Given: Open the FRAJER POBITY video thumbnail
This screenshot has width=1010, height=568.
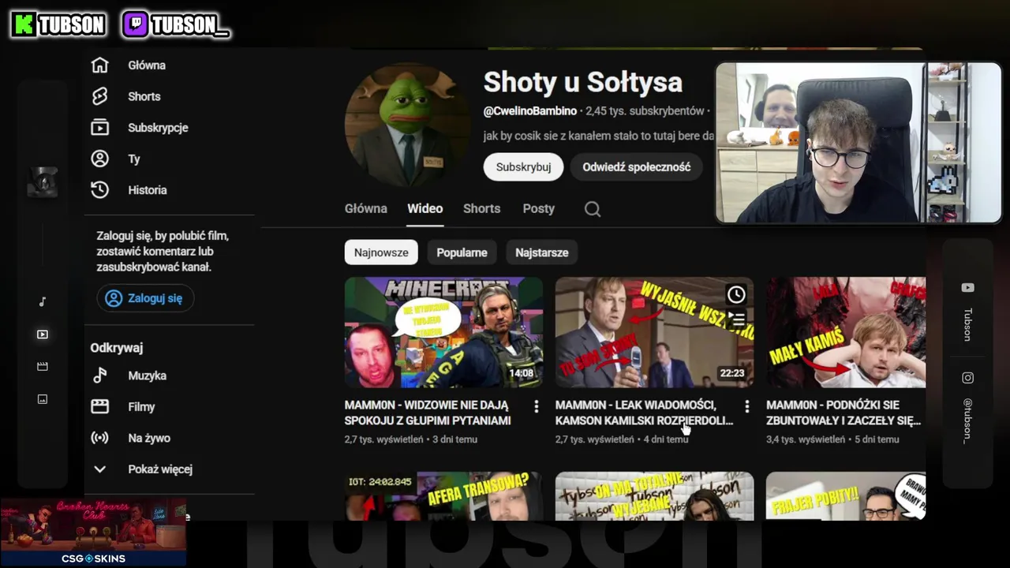Looking at the screenshot, I should 846,496.
